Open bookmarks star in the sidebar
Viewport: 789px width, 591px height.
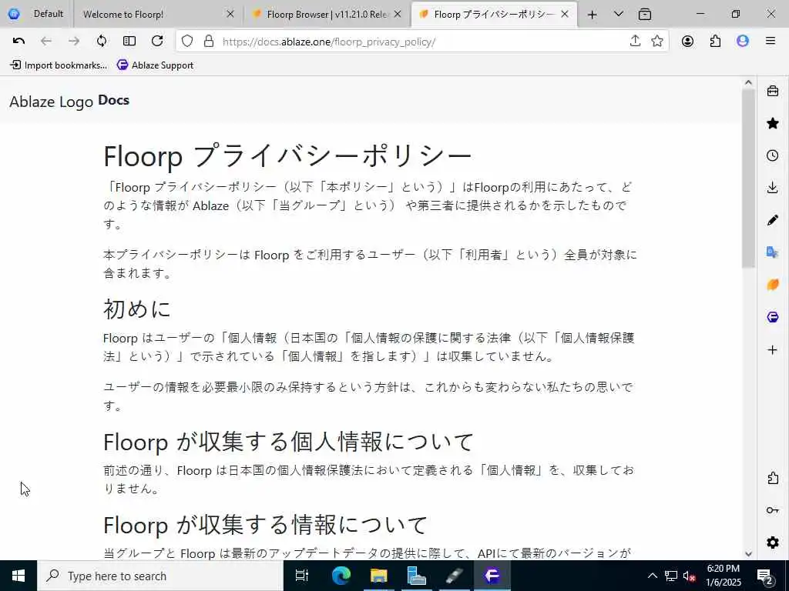[772, 123]
